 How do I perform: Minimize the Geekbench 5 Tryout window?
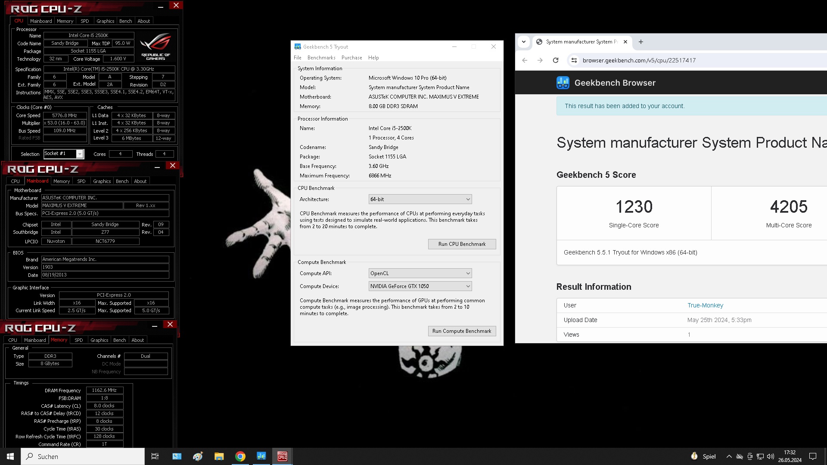click(x=454, y=46)
